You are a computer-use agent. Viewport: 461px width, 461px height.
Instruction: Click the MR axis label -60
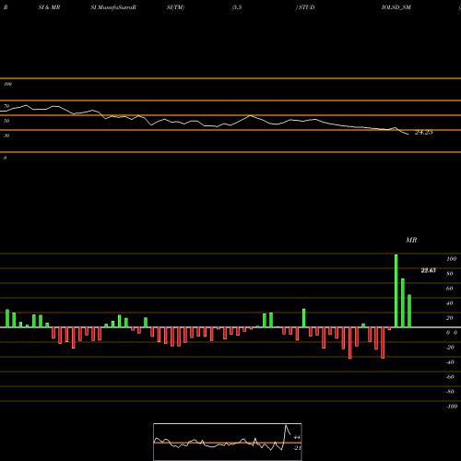450,377
